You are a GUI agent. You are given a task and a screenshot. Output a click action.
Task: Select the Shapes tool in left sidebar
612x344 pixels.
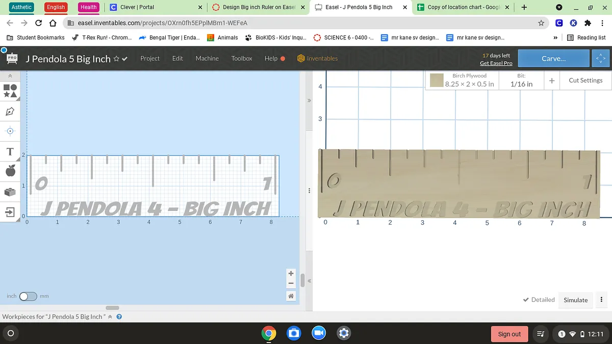[x=10, y=91]
